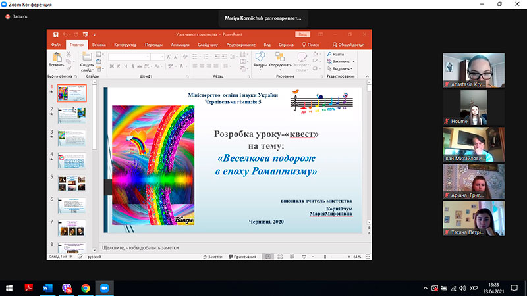Open the Анимация ribbon tab
Viewport: 527px width, 296px height.
click(x=180, y=45)
